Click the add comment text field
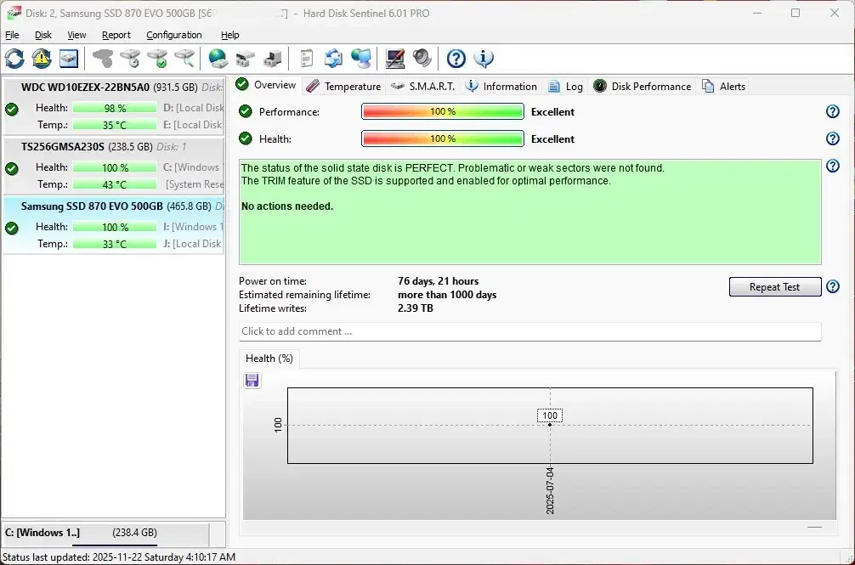855x565 pixels. tap(529, 331)
